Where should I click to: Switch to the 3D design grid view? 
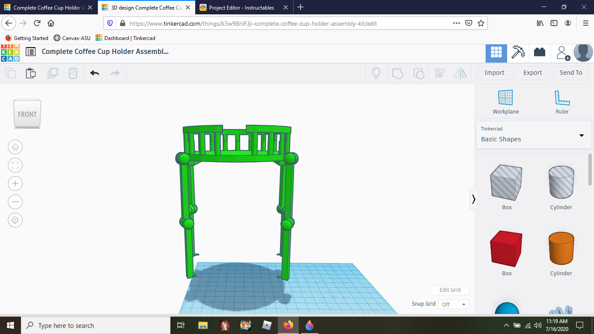496,53
